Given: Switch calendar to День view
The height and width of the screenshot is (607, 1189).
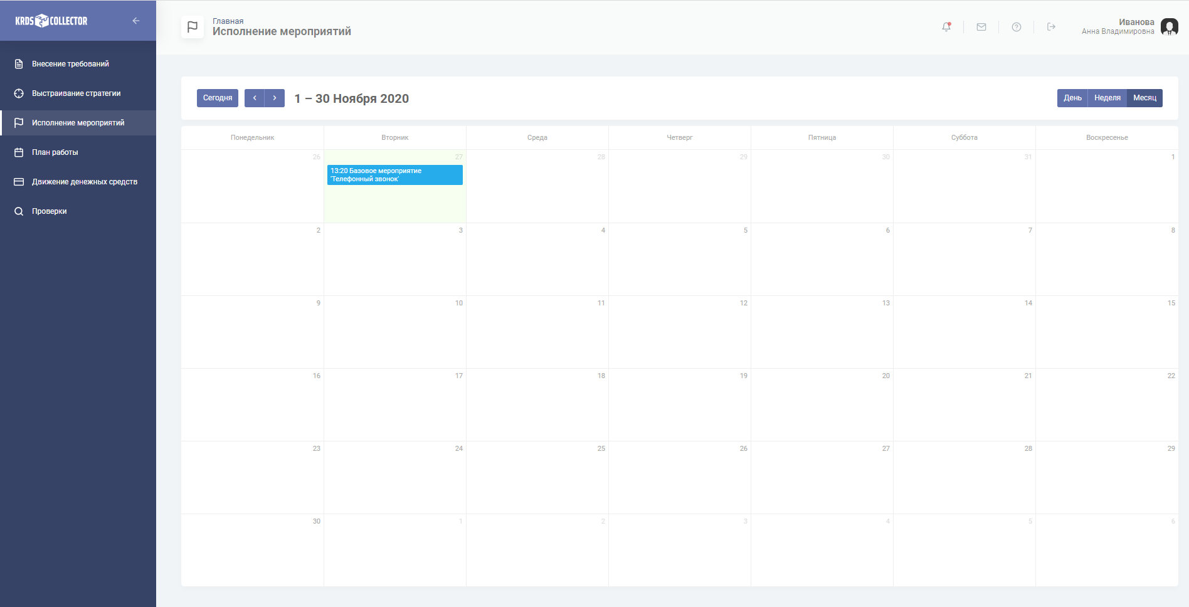Looking at the screenshot, I should (x=1072, y=98).
